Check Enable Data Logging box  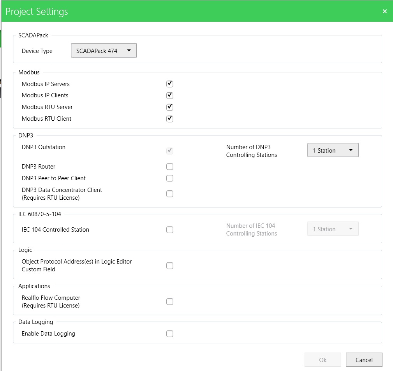click(x=170, y=334)
